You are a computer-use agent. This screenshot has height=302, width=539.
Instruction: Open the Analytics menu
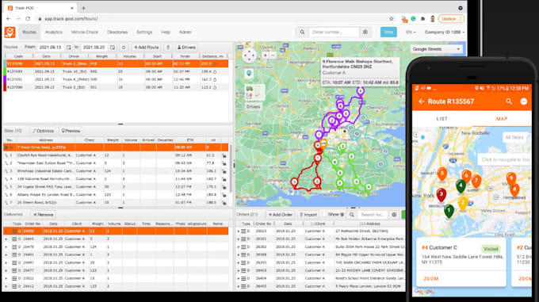click(x=54, y=32)
